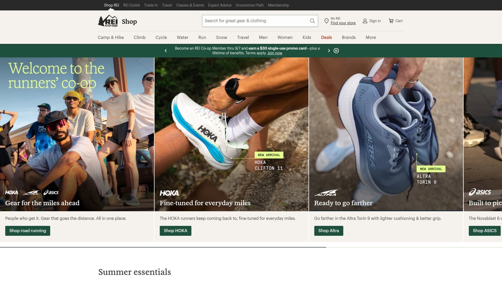Expand the Water category menu
Viewport: 502px width, 282px height.
[182, 37]
